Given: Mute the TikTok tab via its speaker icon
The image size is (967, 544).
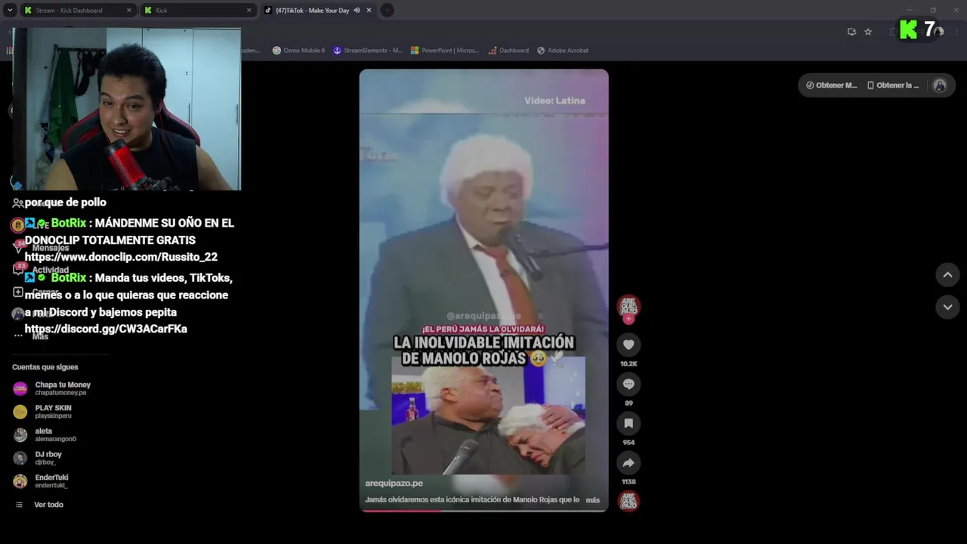Looking at the screenshot, I should 357,11.
